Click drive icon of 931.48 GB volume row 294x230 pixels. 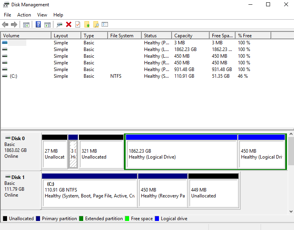click(5, 69)
